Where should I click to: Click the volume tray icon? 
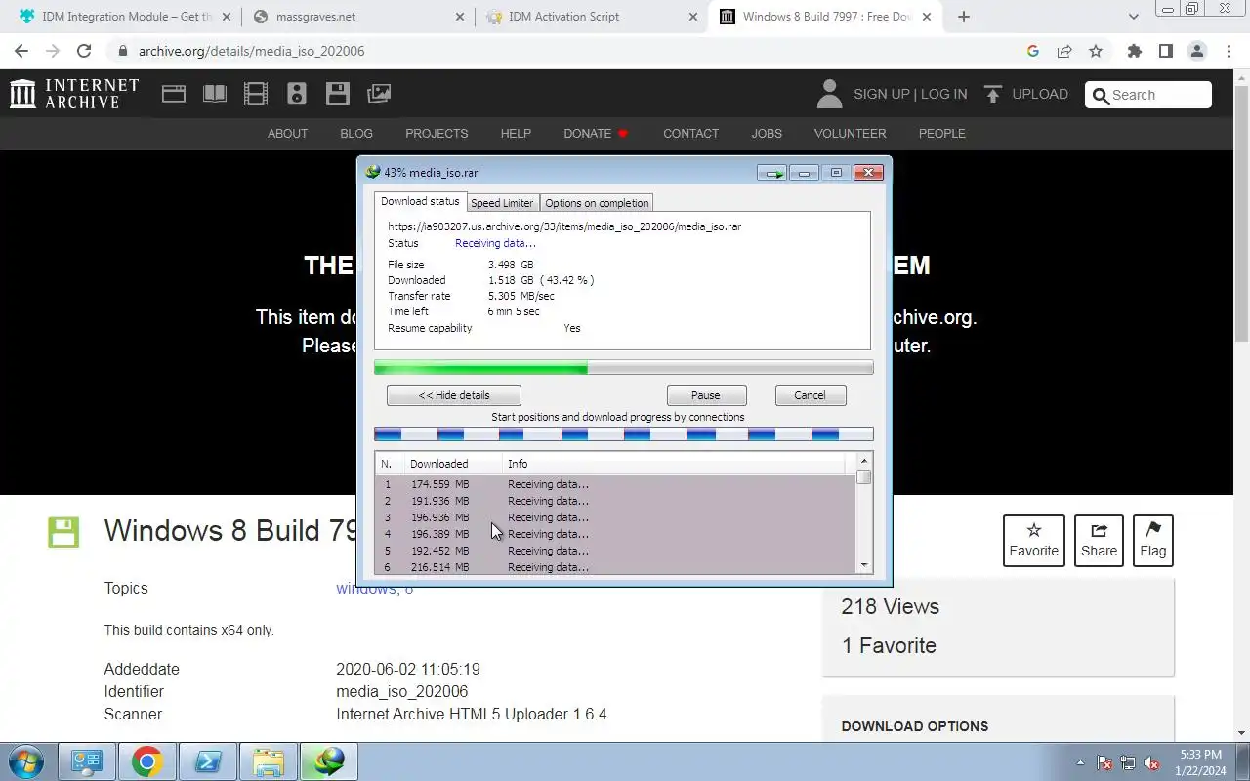1151,762
